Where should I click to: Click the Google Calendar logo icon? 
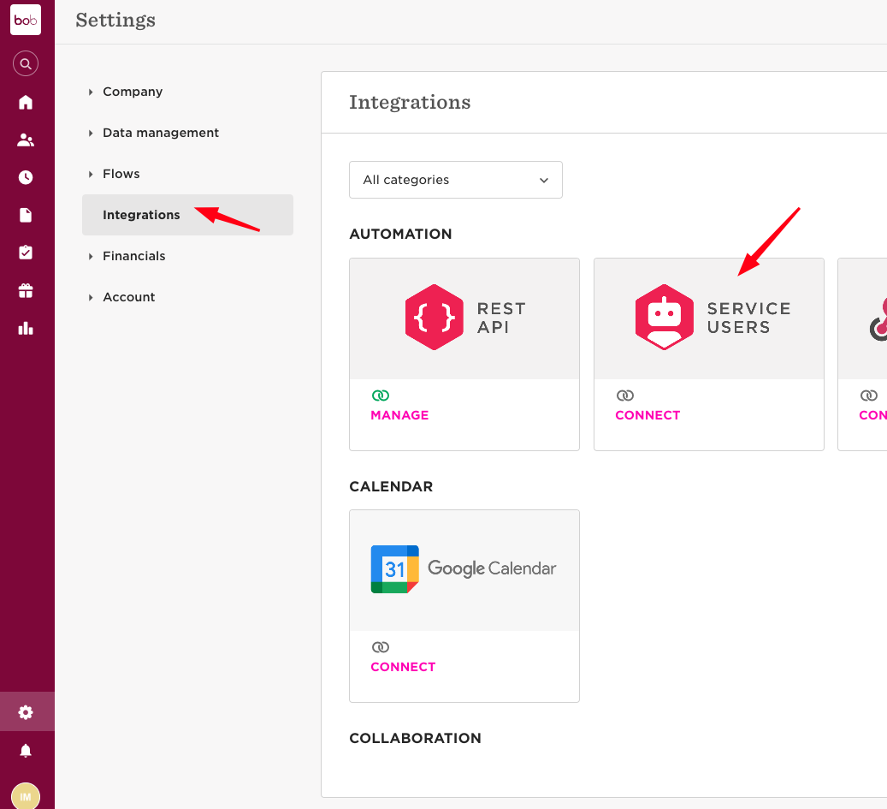pyautogui.click(x=395, y=569)
